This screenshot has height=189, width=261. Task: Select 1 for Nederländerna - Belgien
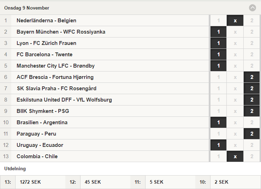(x=218, y=21)
